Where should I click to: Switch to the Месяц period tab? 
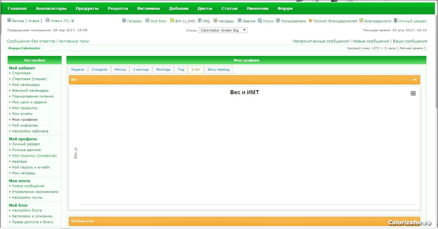tap(120, 70)
